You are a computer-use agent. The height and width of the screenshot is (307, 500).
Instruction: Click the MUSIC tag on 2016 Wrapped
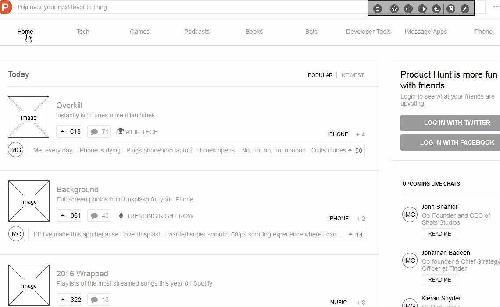(x=338, y=303)
